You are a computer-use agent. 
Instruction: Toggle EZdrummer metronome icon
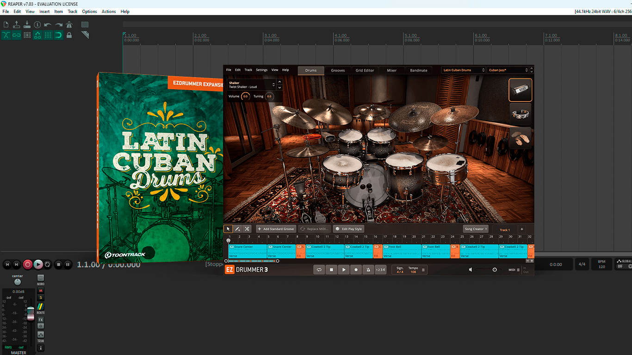368,270
